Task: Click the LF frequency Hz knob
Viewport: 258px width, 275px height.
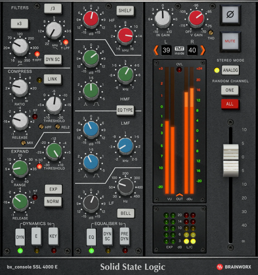Action: (125, 187)
